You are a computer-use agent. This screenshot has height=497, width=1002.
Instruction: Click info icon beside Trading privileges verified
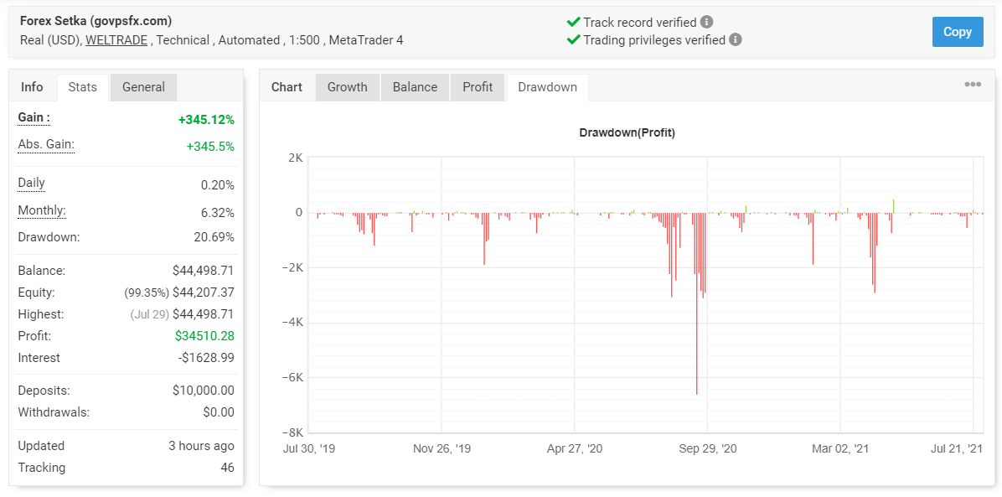pyautogui.click(x=736, y=39)
